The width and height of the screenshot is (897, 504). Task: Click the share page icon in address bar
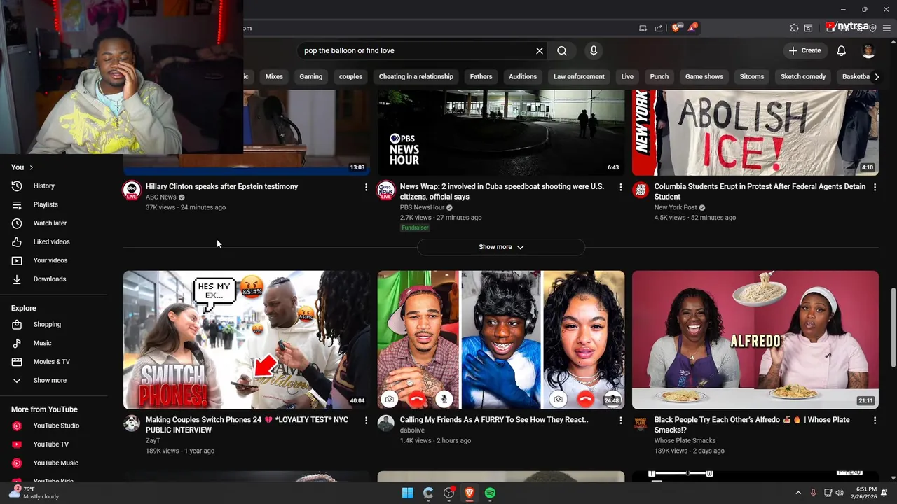coord(659,28)
